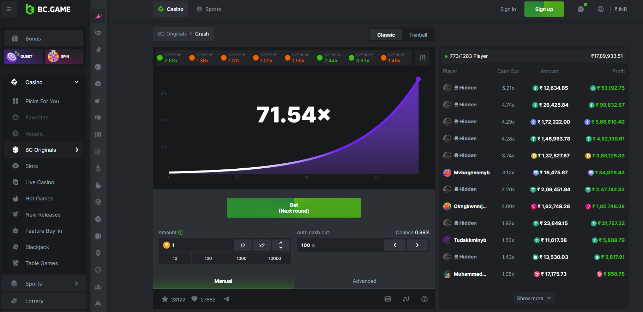Open round 6297996 with 2.63x result

tap(169, 58)
